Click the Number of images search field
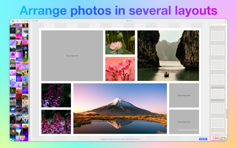This screenshot has height=148, width=237. (x=217, y=25)
